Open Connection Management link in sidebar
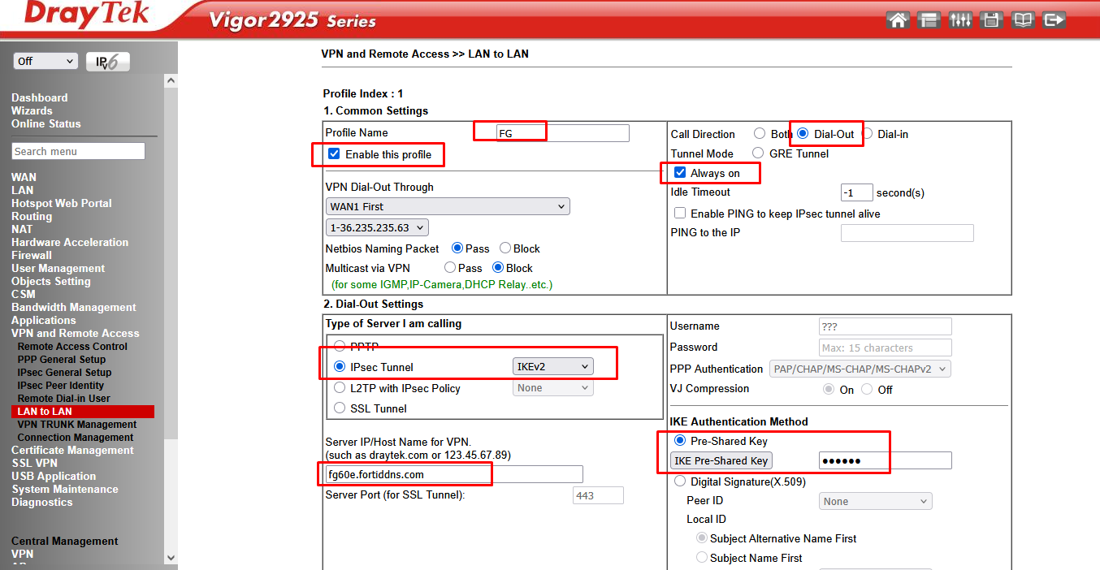The width and height of the screenshot is (1100, 570). tap(75, 438)
